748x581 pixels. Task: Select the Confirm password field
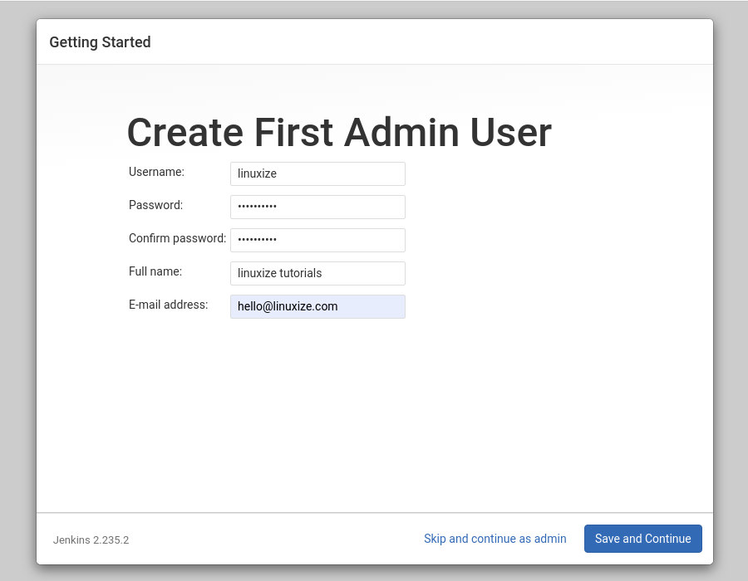[x=317, y=240]
